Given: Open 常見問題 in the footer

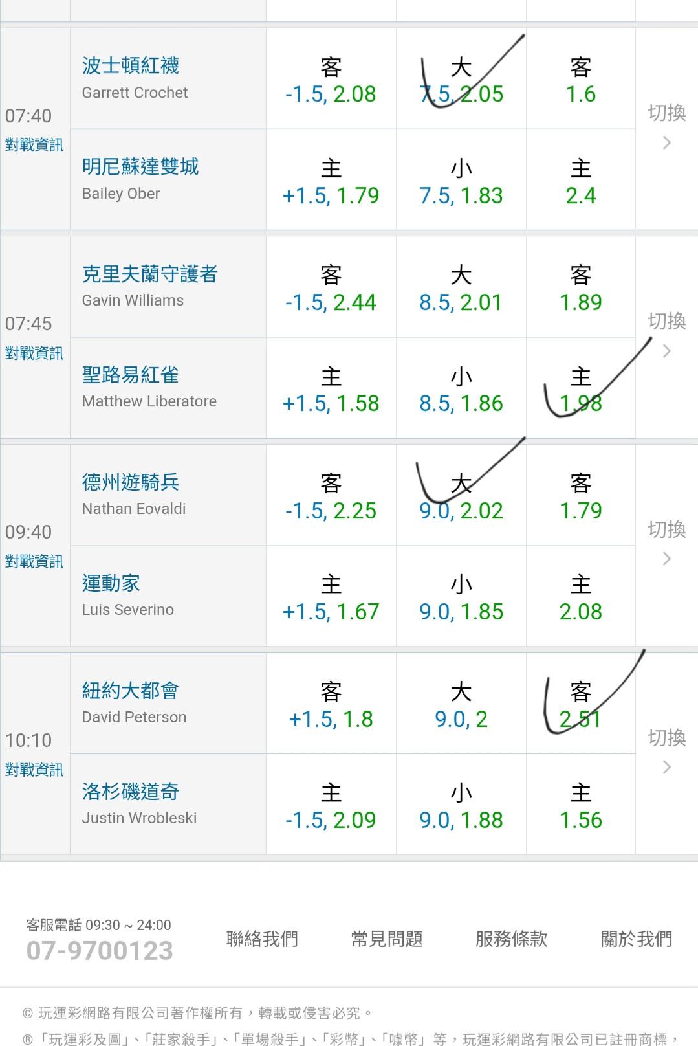Looking at the screenshot, I should (x=387, y=939).
